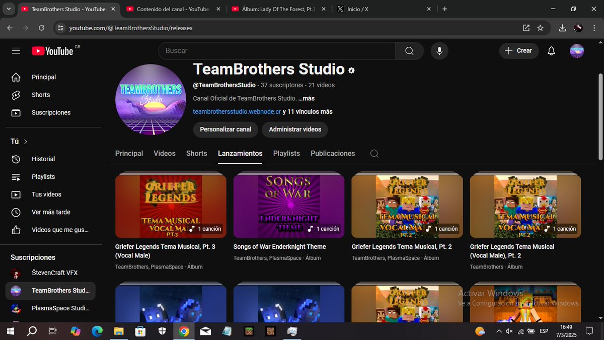Screen dimensions: 604x340
Task: Switch to the channel Playlists tab
Action: click(286, 154)
